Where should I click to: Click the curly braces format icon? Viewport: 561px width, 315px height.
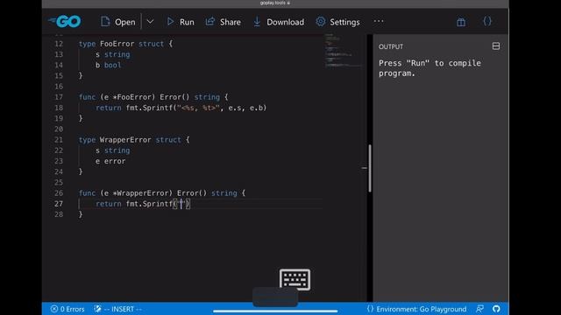[x=487, y=21]
